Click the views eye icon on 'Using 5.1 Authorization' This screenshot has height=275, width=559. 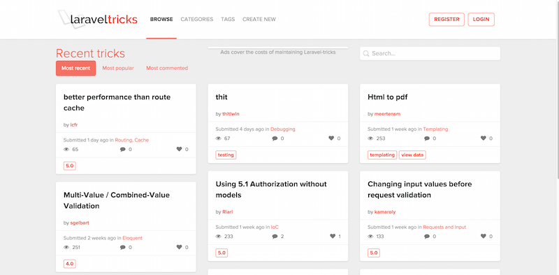pos(219,237)
